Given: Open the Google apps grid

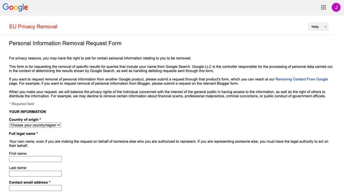Looking at the screenshot, I should tap(324, 8).
